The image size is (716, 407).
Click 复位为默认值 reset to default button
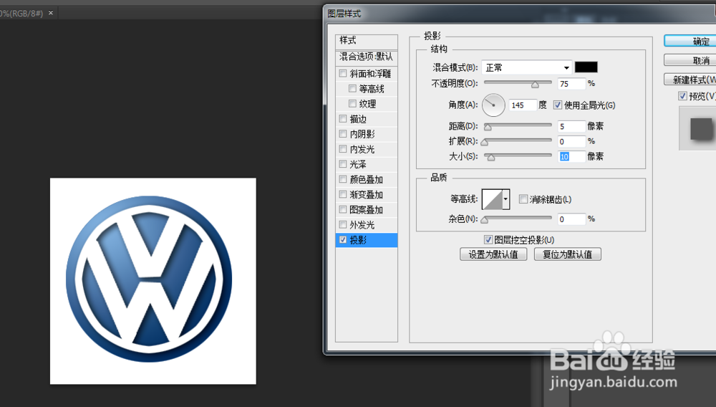[x=568, y=254]
